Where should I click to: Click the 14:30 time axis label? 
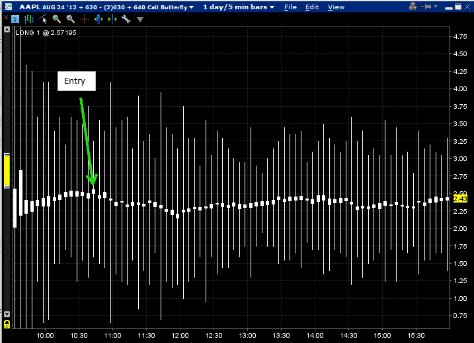pyautogui.click(x=348, y=336)
